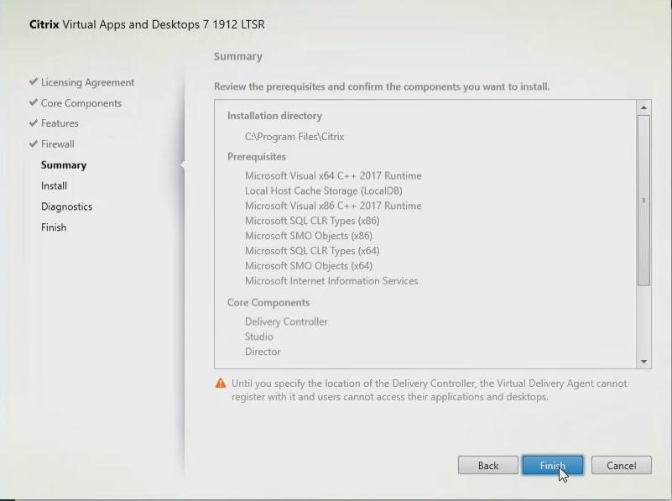Click Delivery Controller in the summary list
Viewport: 672px width, 501px height.
point(286,322)
